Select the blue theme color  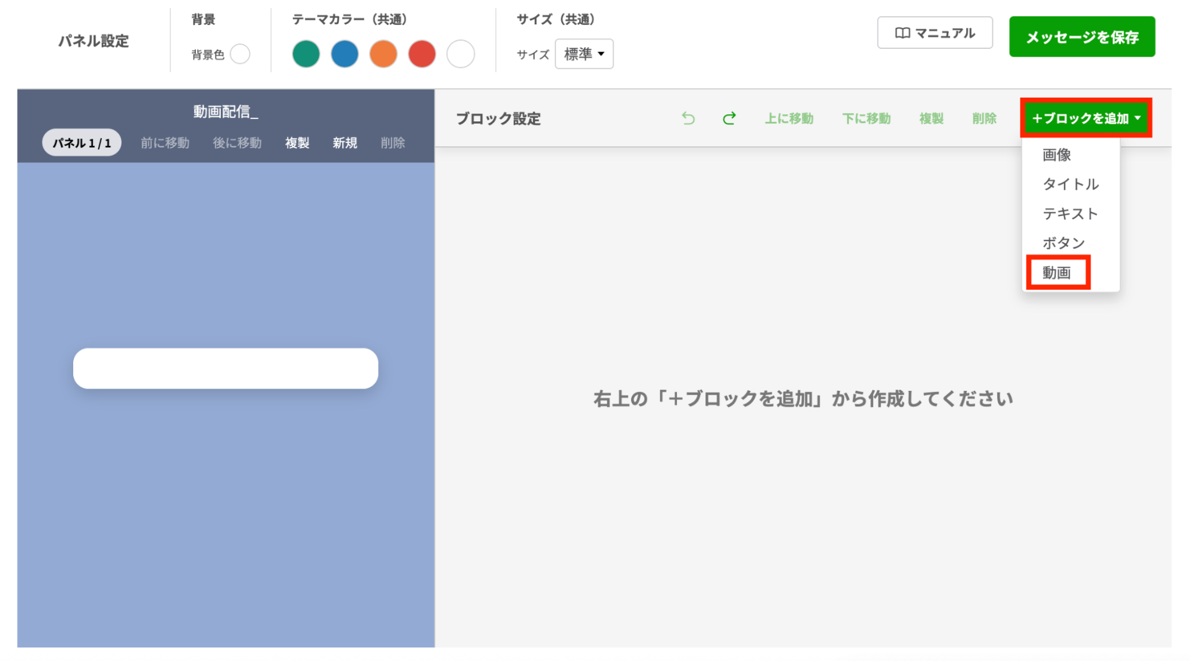click(x=345, y=54)
